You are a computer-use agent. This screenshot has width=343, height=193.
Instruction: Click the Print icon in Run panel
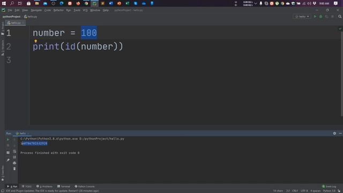pos(14,163)
